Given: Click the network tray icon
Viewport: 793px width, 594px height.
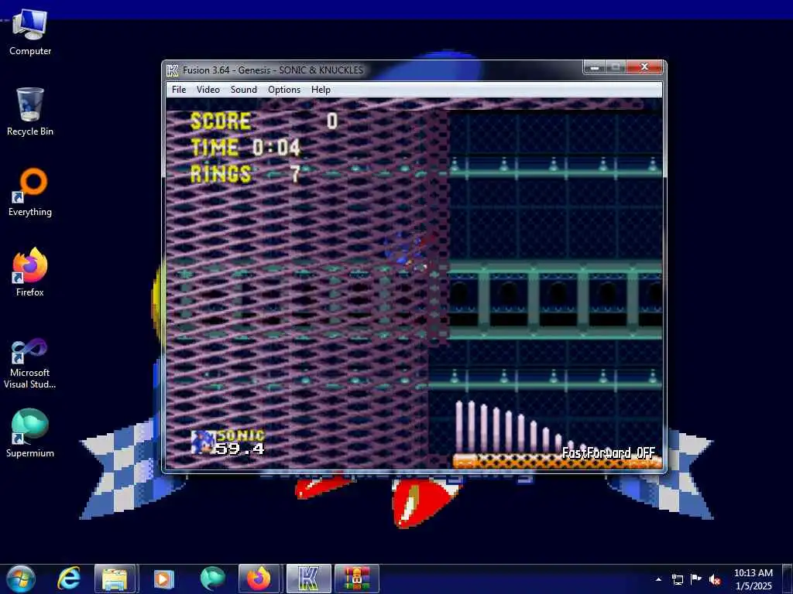Looking at the screenshot, I should tap(677, 579).
